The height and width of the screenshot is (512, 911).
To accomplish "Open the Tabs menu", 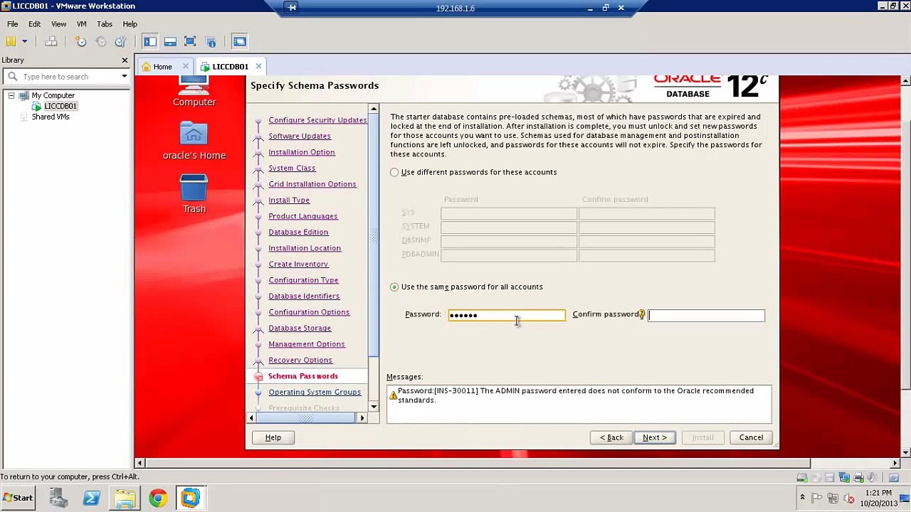I will pos(105,24).
